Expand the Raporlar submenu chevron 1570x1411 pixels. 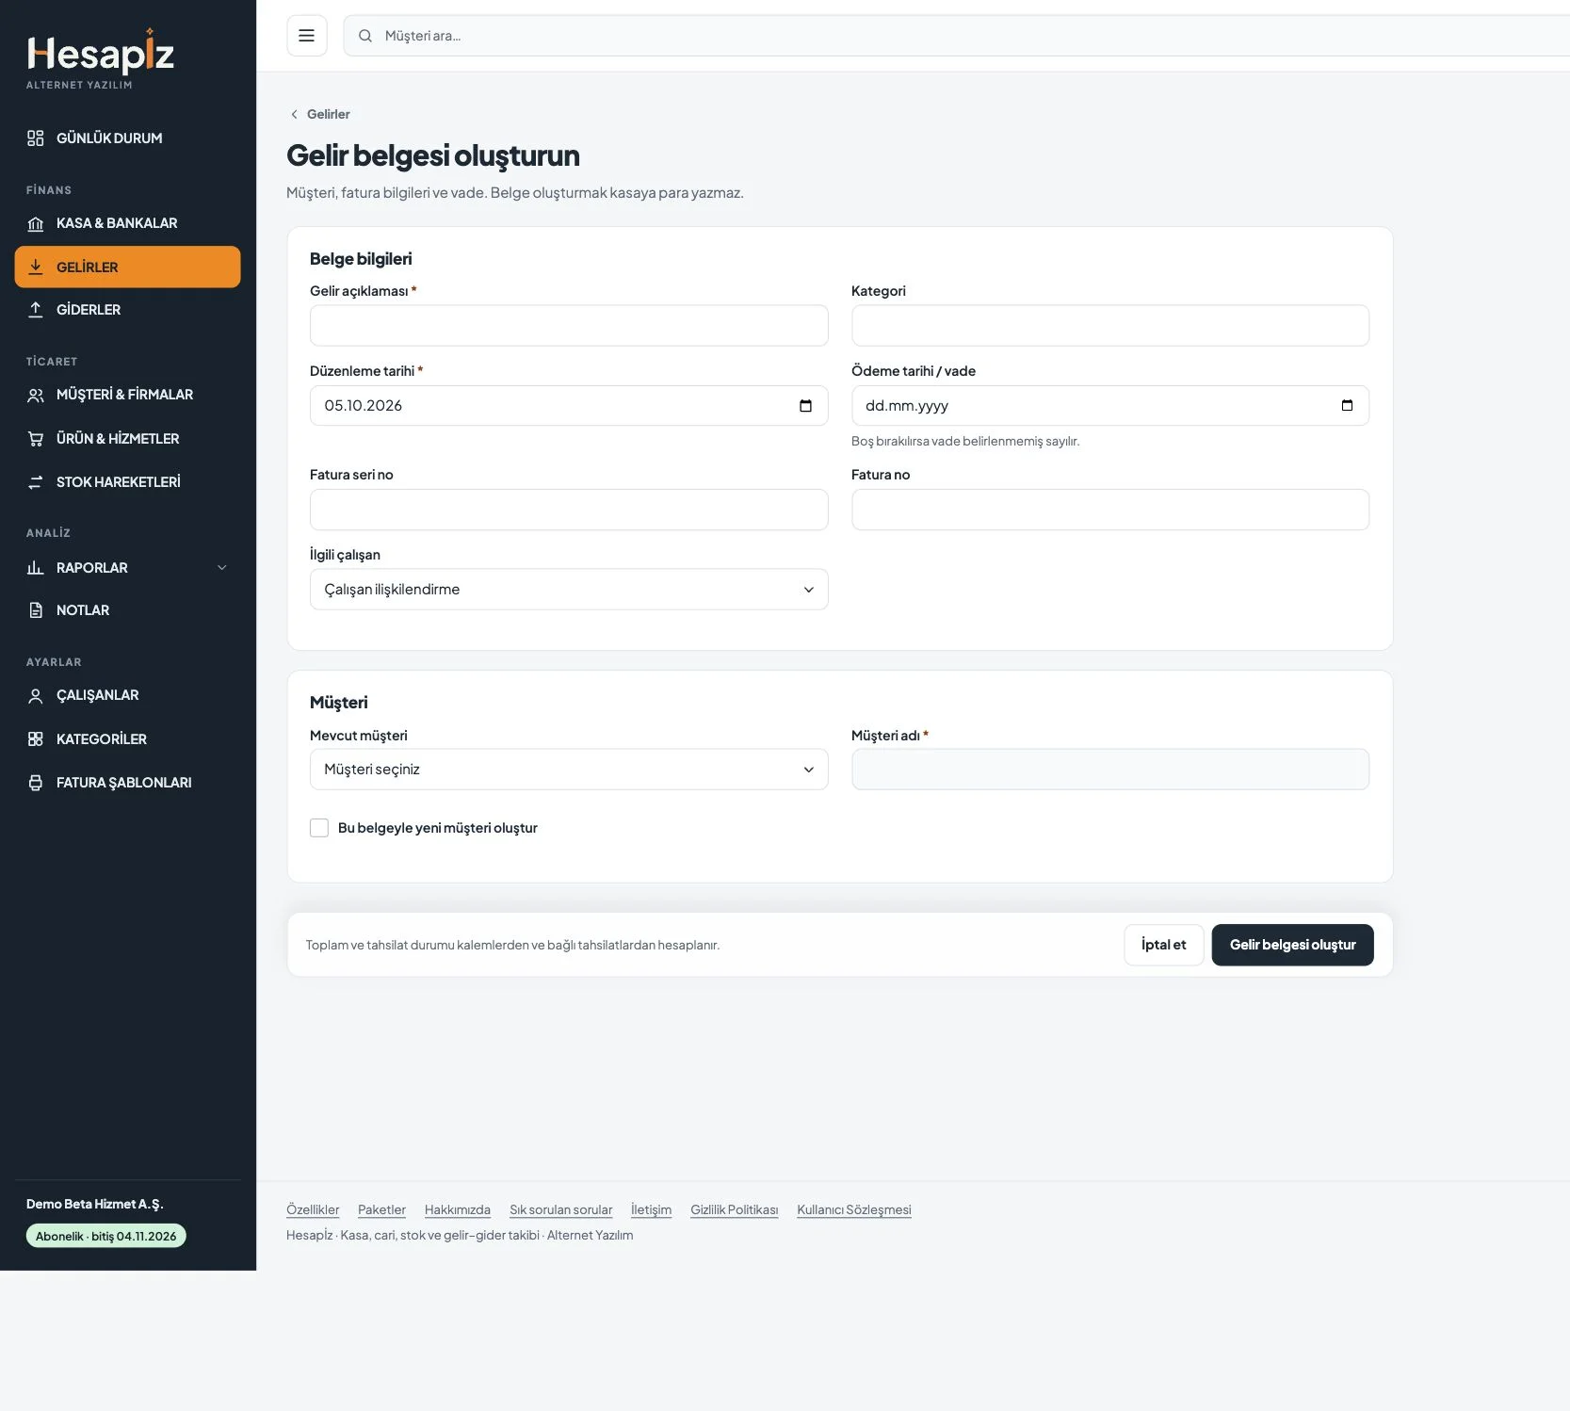[x=222, y=568]
